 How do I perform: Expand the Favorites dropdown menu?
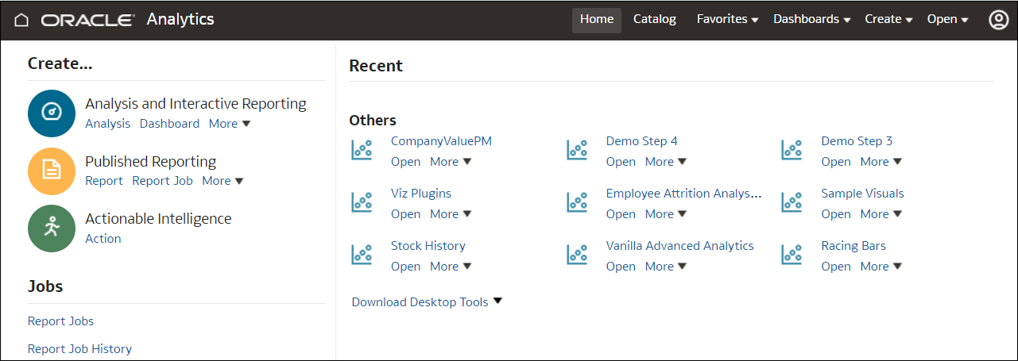point(727,20)
